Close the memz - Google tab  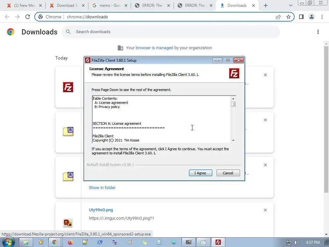[126, 5]
